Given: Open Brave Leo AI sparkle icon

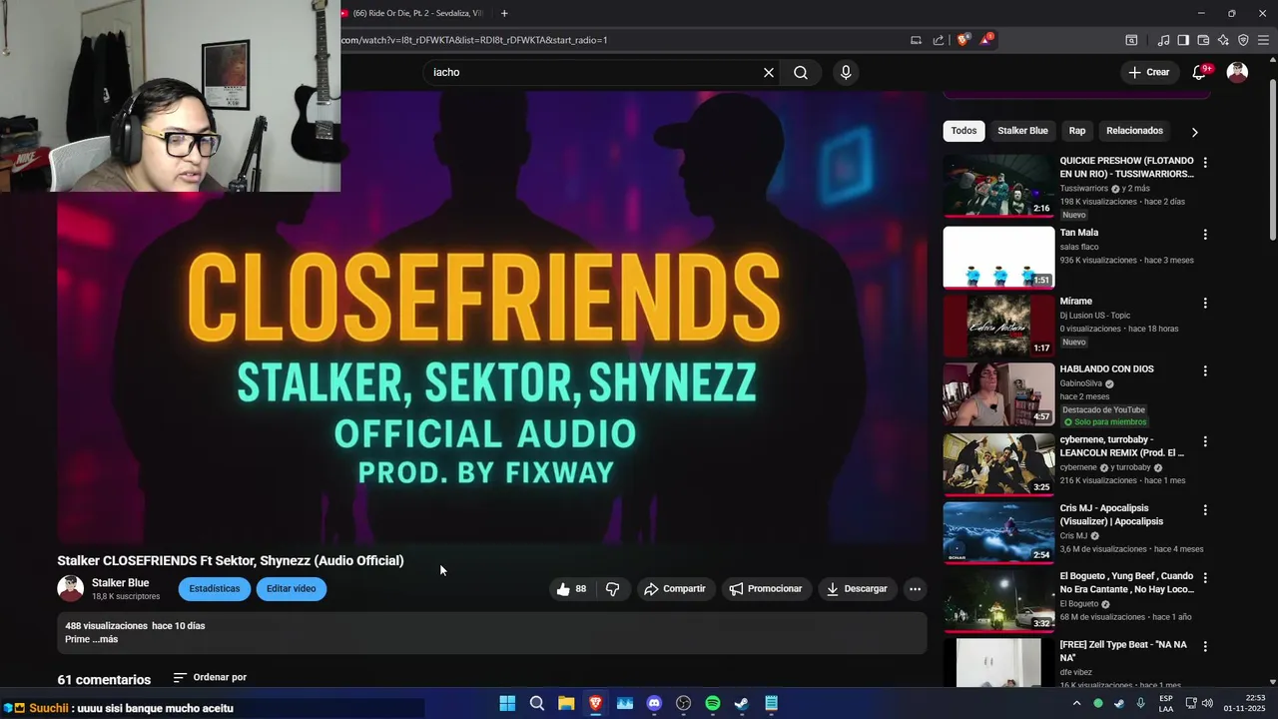Looking at the screenshot, I should tap(1223, 40).
